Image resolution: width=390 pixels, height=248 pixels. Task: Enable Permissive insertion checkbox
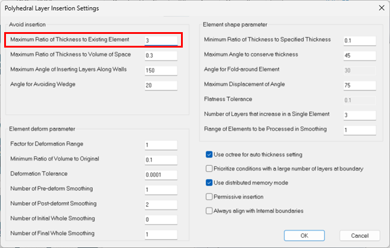tap(209, 197)
